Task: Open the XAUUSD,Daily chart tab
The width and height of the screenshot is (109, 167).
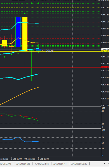Action: [x=79, y=164]
